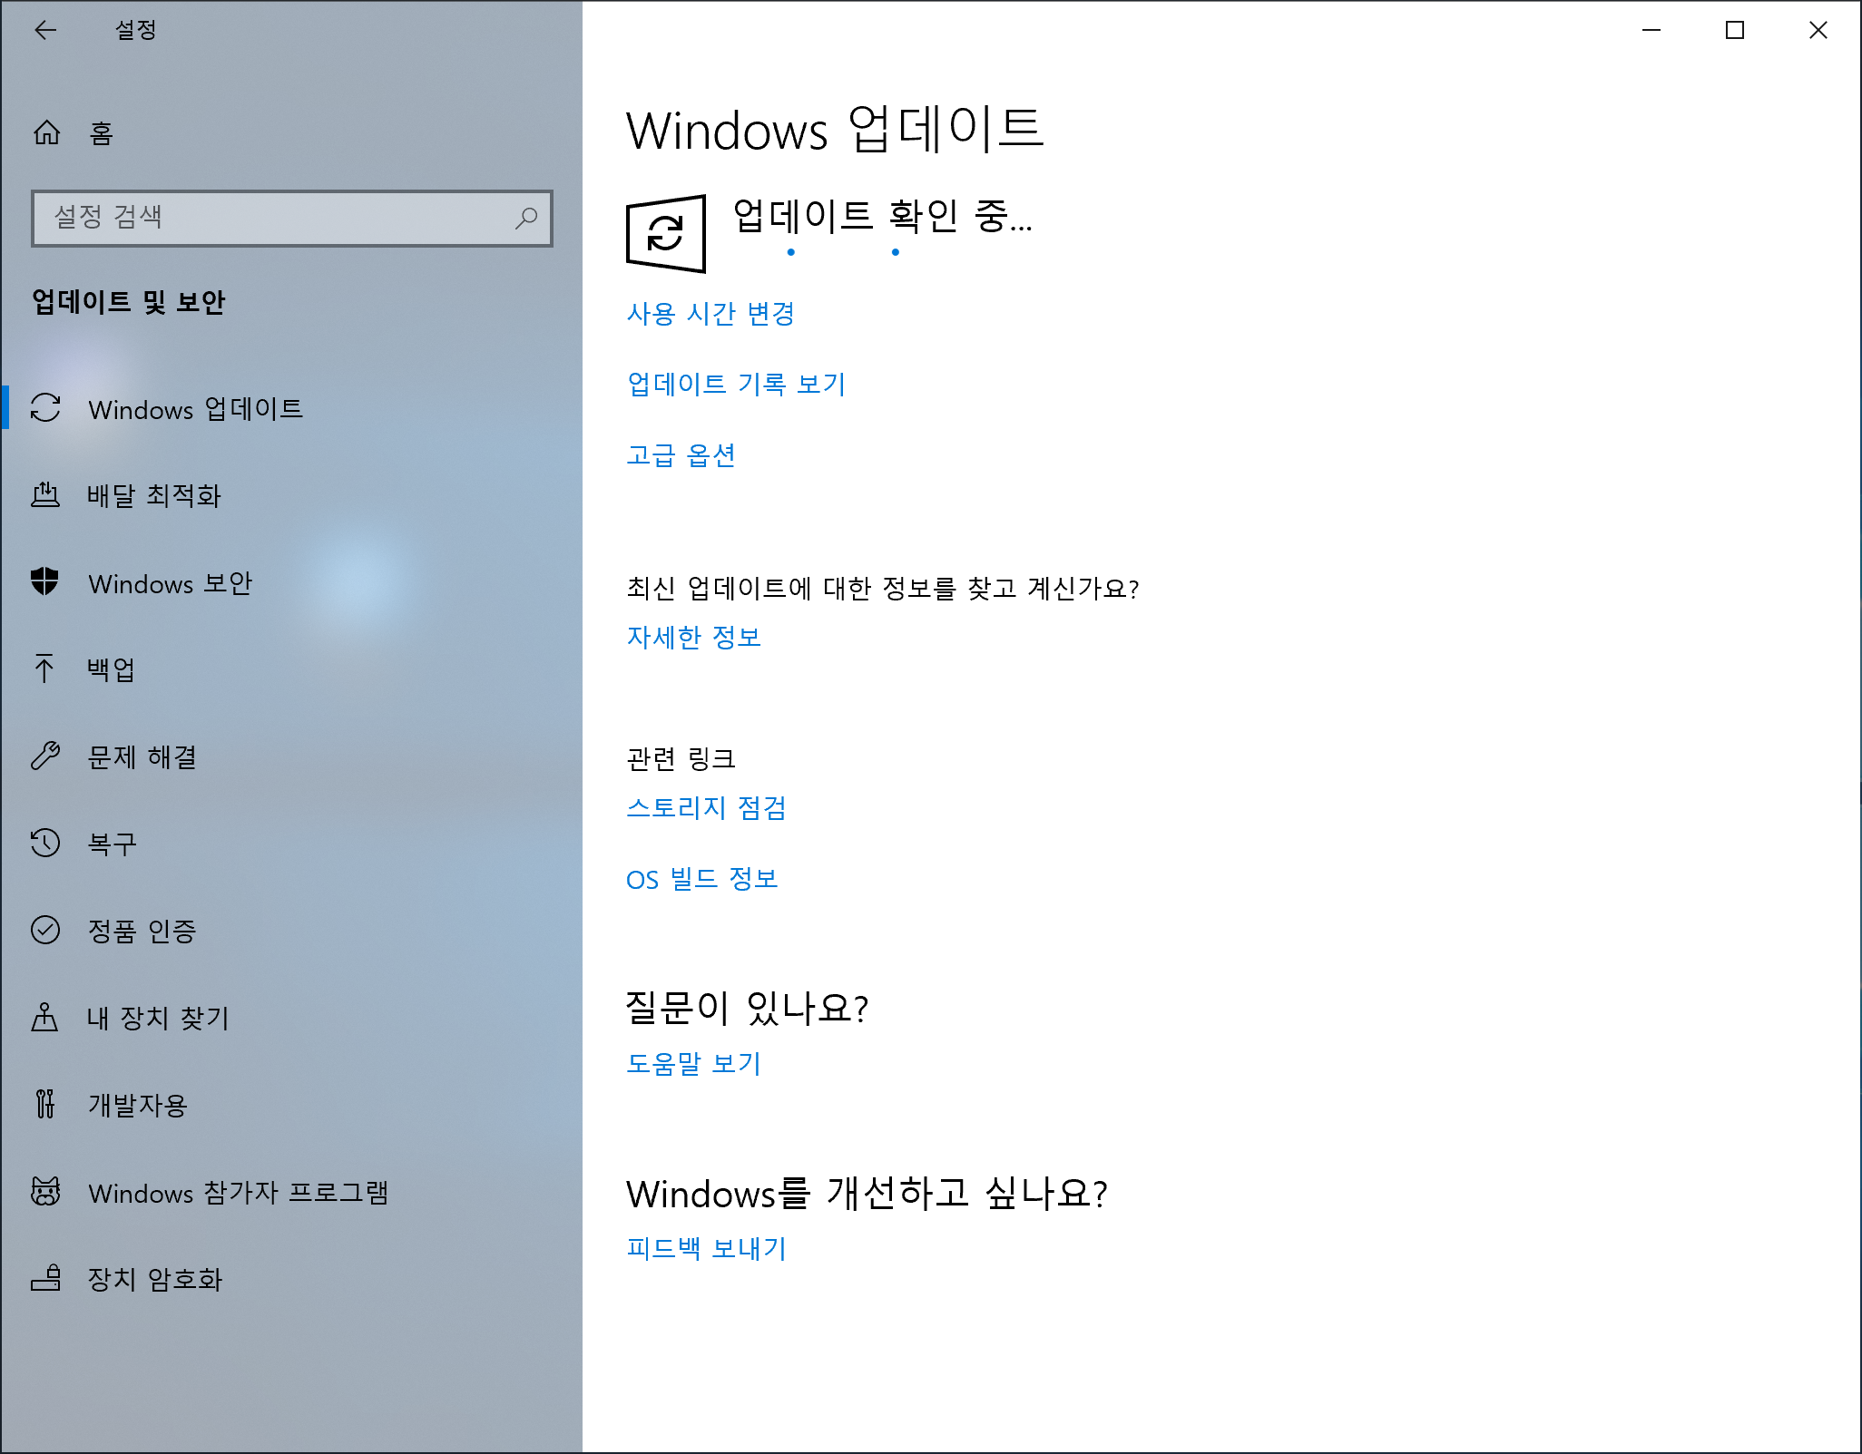This screenshot has width=1862, height=1454.
Task: Click the 장치 암호화 lock icon
Action: coord(45,1278)
